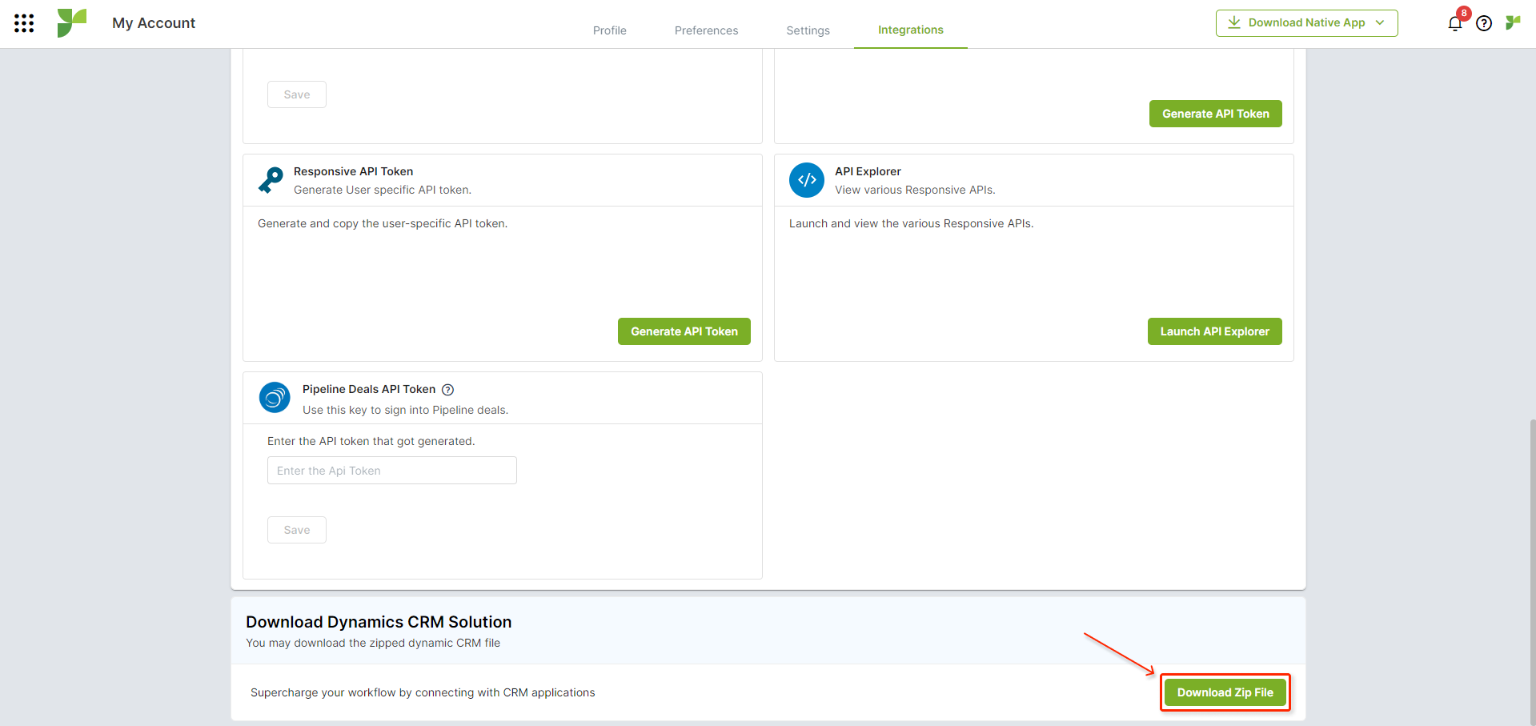Click Save under Pipeline Deals token field
The height and width of the screenshot is (726, 1536).
297,530
